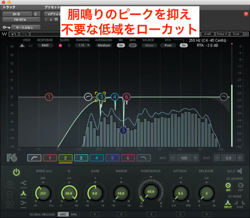Click the Q knob showing 60.0
The image size is (250, 218).
point(69,193)
